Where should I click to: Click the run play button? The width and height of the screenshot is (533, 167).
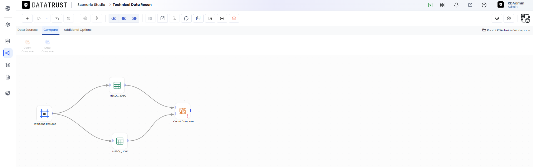(x=39, y=18)
